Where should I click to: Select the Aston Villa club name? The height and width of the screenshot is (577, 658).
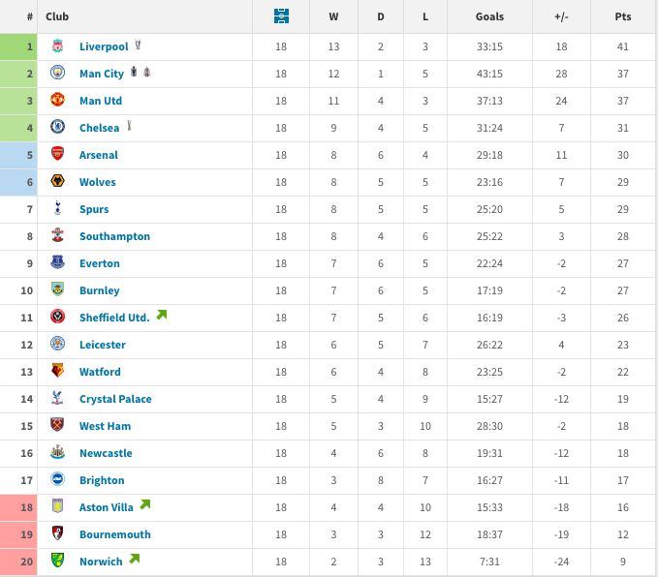(x=107, y=507)
